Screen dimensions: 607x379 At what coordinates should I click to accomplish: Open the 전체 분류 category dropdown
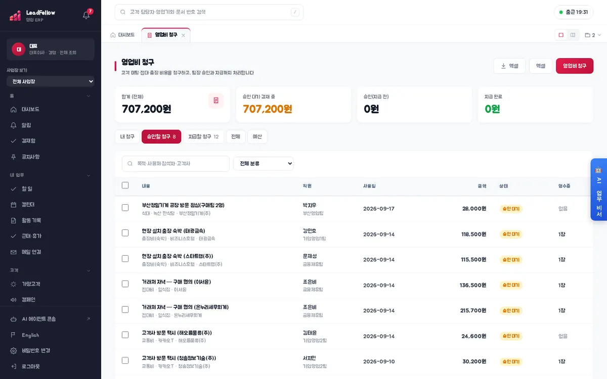(264, 163)
